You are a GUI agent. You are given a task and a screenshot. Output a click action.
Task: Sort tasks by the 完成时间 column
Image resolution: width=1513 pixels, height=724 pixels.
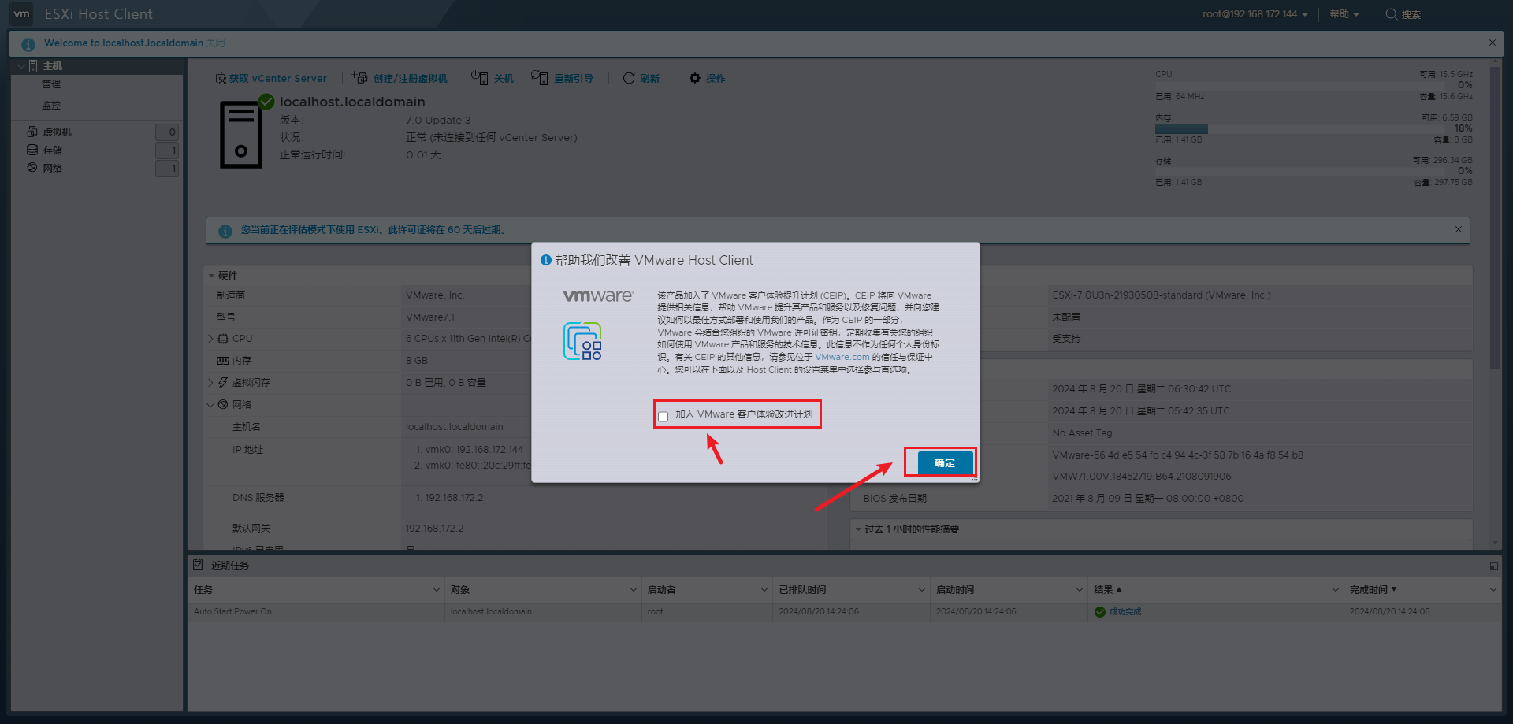[x=1422, y=590]
